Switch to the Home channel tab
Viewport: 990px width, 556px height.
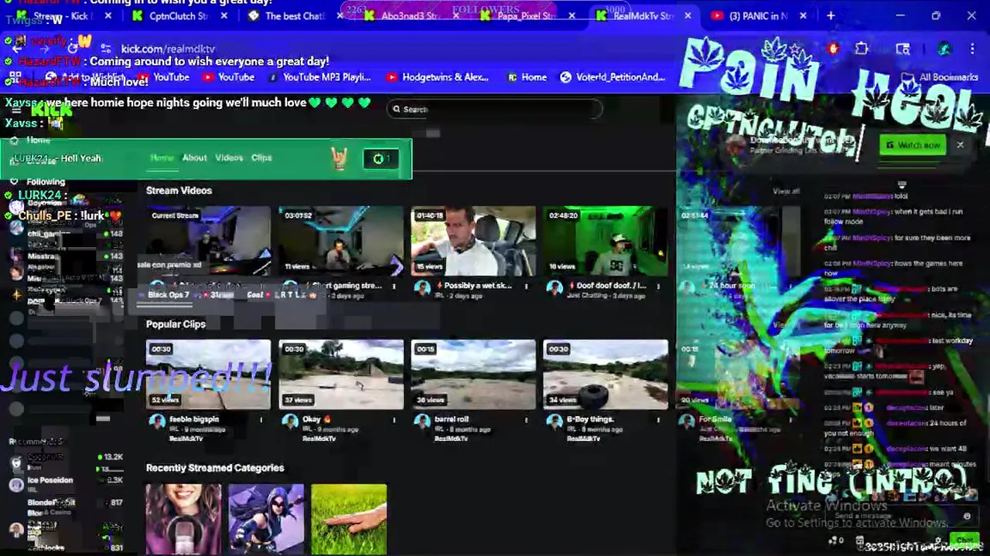pyautogui.click(x=162, y=158)
